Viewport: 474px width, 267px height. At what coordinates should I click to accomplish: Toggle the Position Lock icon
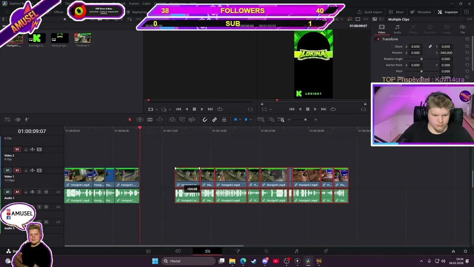pos(224,119)
